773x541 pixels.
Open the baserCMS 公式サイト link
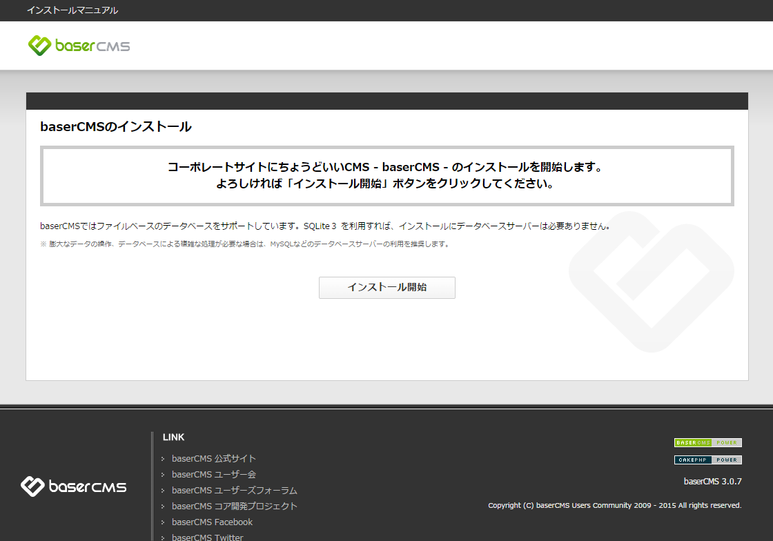(x=213, y=458)
